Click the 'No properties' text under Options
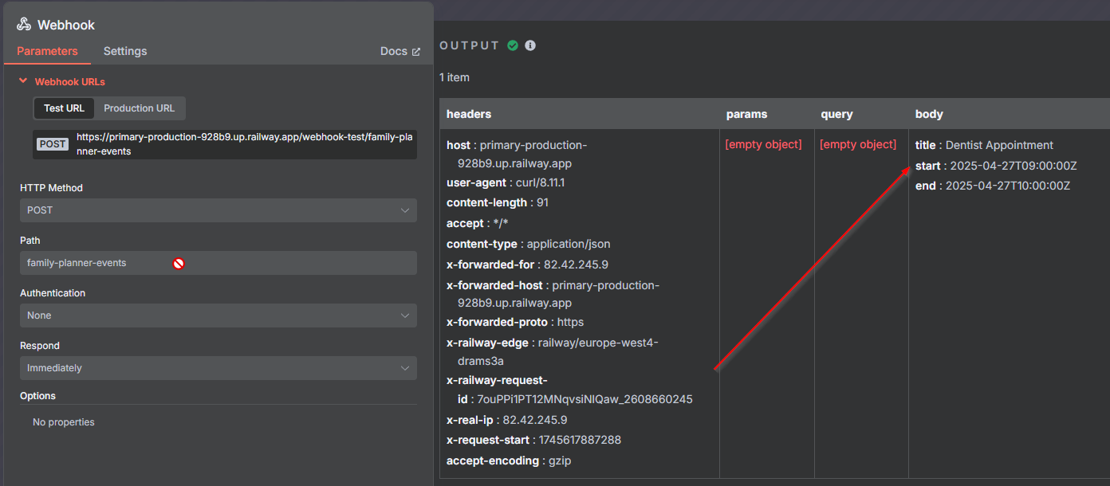This screenshot has width=1110, height=486. (63, 422)
